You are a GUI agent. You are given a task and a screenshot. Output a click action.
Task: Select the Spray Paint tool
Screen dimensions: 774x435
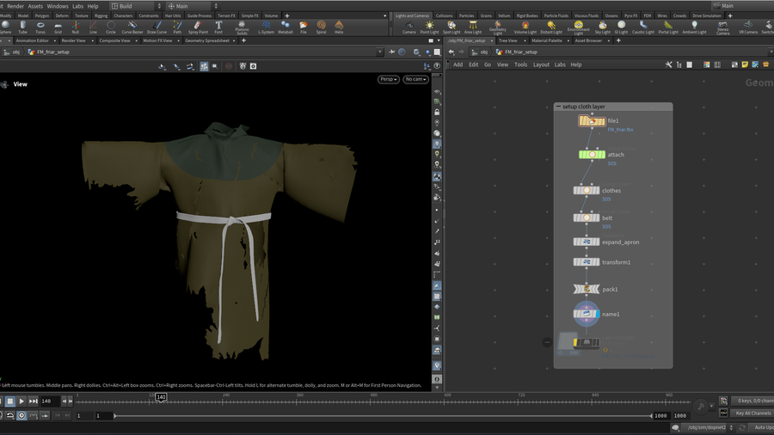(x=198, y=28)
